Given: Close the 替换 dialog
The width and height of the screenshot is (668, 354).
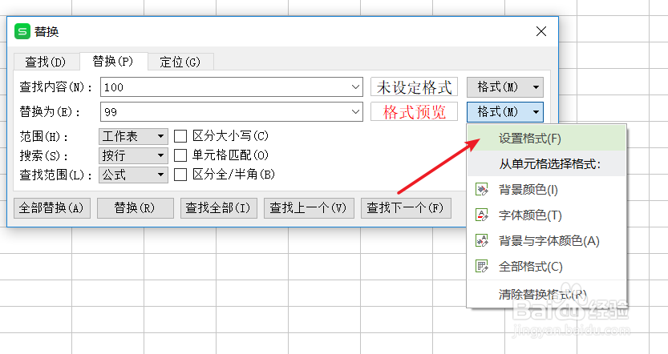Looking at the screenshot, I should [541, 31].
